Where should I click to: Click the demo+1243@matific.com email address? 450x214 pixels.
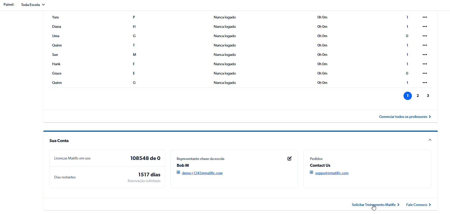[202, 173]
